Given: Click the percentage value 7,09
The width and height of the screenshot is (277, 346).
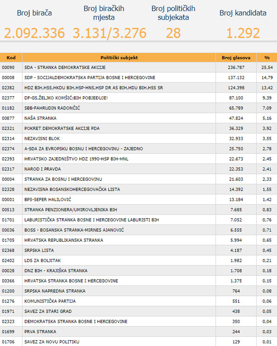Looking at the screenshot, I should [267, 108].
